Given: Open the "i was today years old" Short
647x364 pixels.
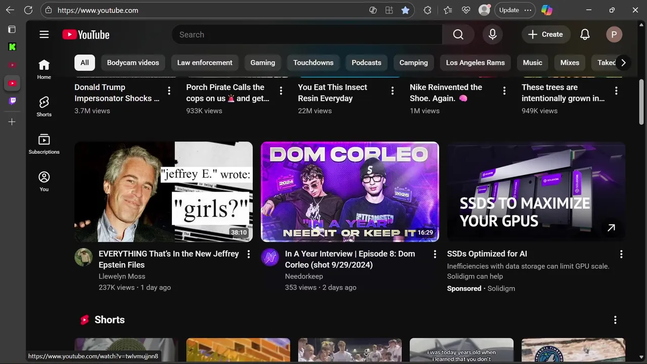Looking at the screenshot, I should point(461,350).
